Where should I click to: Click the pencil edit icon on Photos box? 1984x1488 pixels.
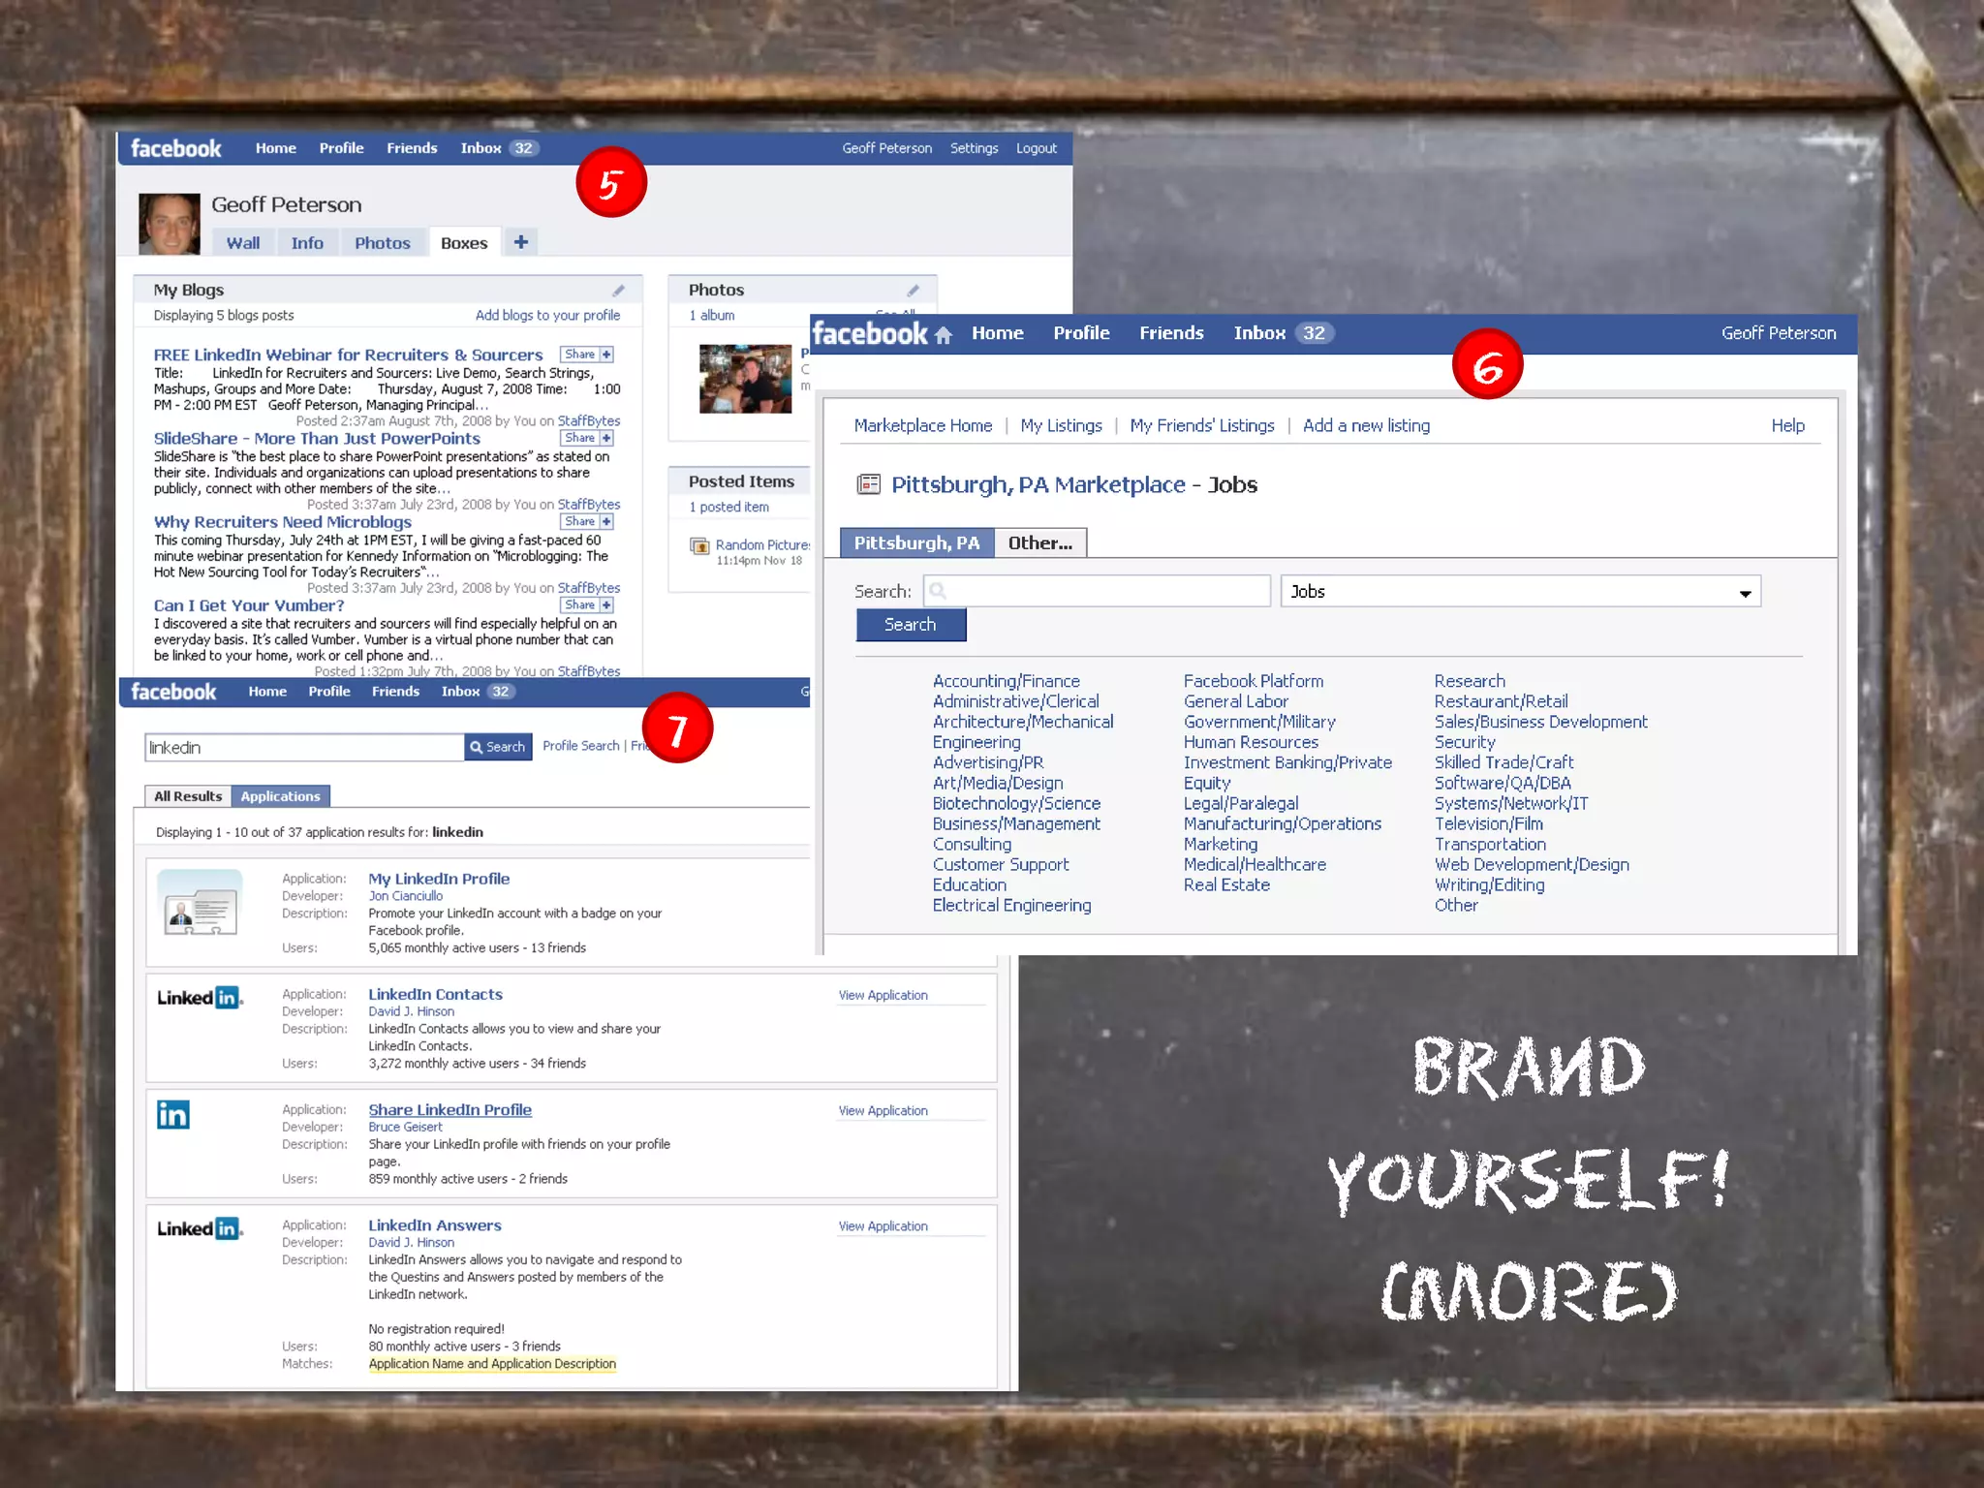click(x=912, y=291)
